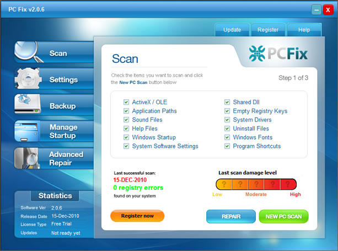Close PC Fix with red X
Viewport: 338px width, 251px height.
(328, 10)
